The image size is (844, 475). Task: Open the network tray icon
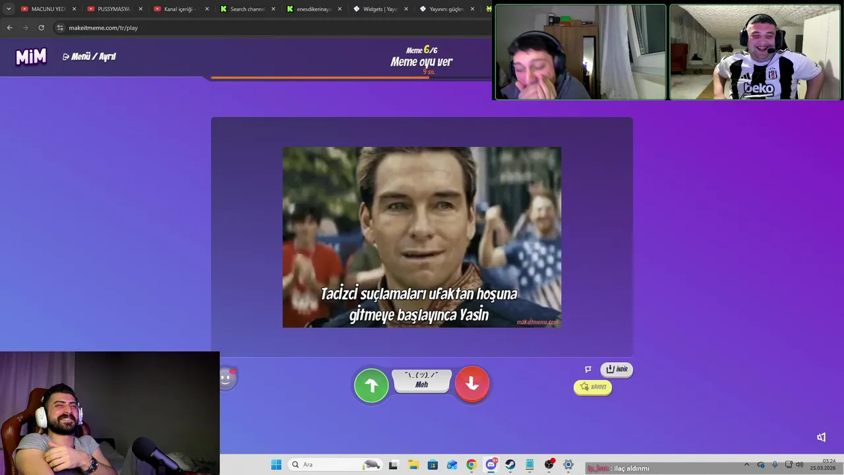point(789,465)
